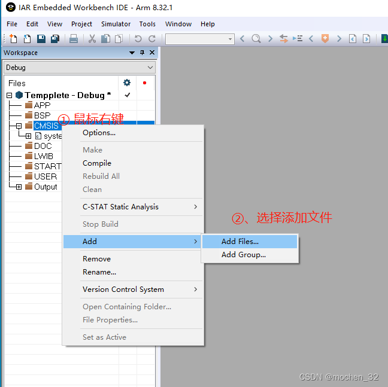Open the Tools menu
Screen dimensions: 388x387
[x=147, y=24]
